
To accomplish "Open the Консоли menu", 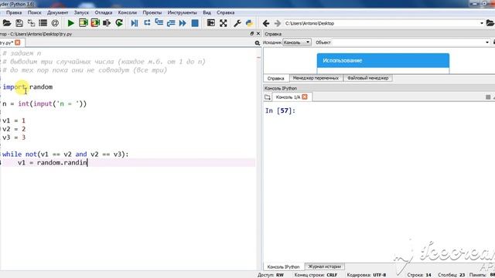I will click(127, 12).
